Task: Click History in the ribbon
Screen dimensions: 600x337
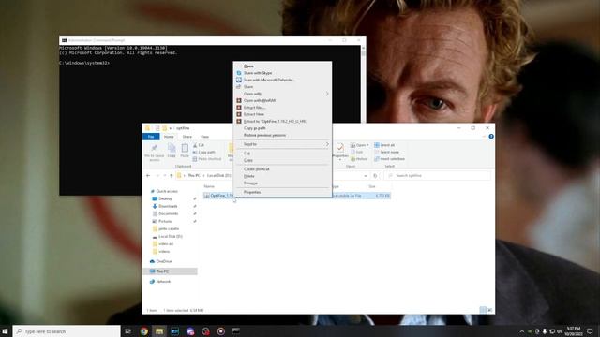Action: point(359,159)
